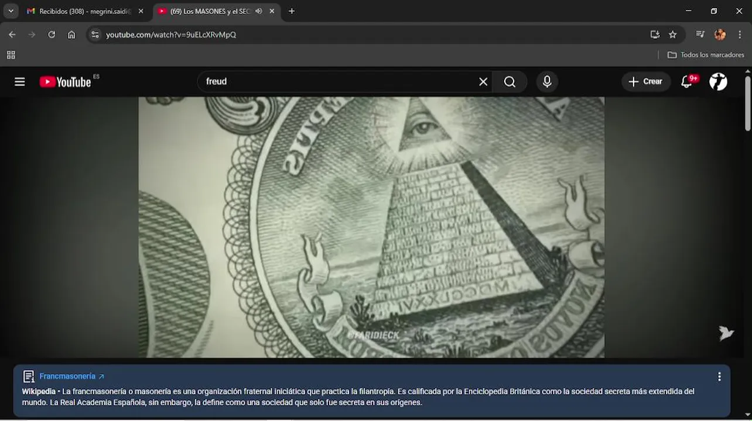Close the Los MASONES YouTube tab
This screenshot has height=421, width=752.
point(272,11)
